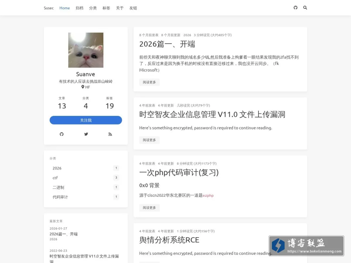
Task: Open the 标签 menu item in navbar
Action: (106, 8)
